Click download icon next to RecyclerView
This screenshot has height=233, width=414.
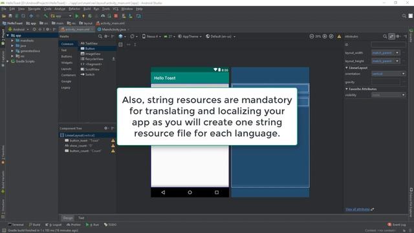pos(114,59)
